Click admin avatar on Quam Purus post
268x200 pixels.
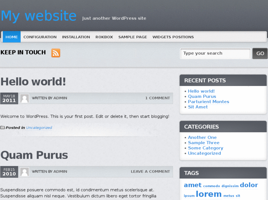24,172
